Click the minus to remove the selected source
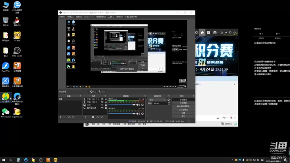 pos(89,117)
